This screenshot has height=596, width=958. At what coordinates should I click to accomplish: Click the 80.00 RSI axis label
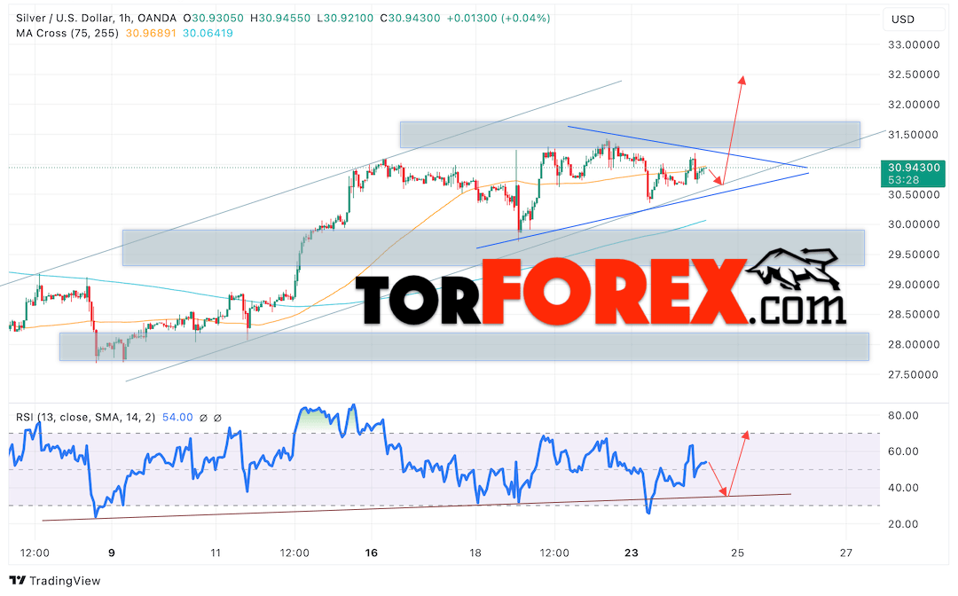click(x=903, y=416)
